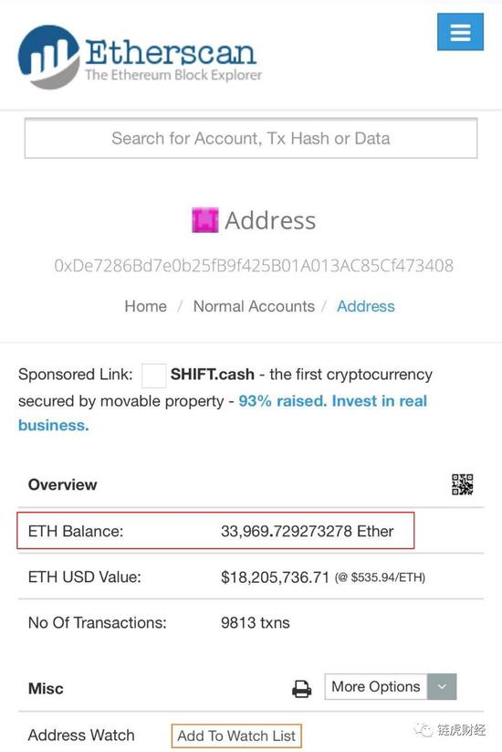This screenshot has width=502, height=752.
Task: Click the Etherscan title text
Action: (171, 52)
